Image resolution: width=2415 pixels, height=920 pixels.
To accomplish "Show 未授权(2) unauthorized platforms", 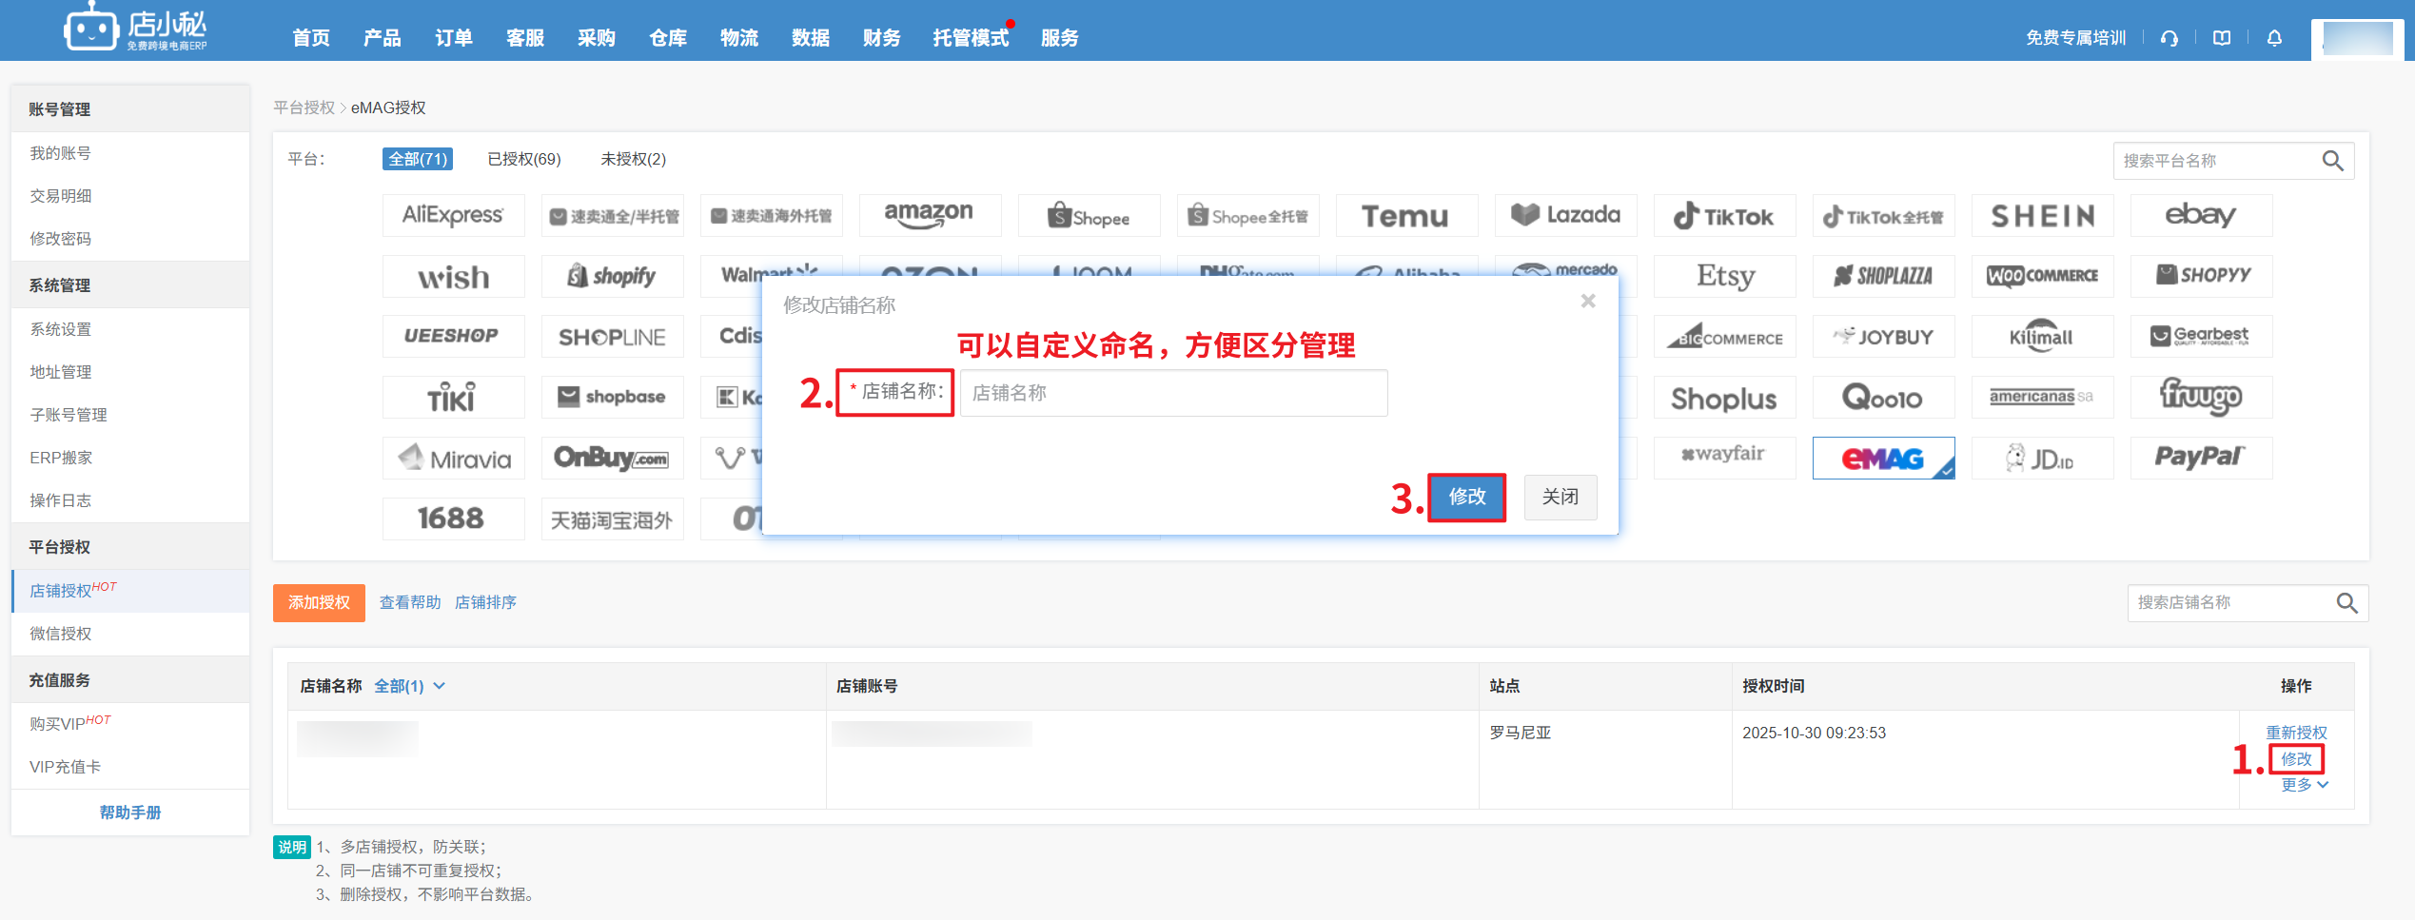I will click(x=633, y=159).
